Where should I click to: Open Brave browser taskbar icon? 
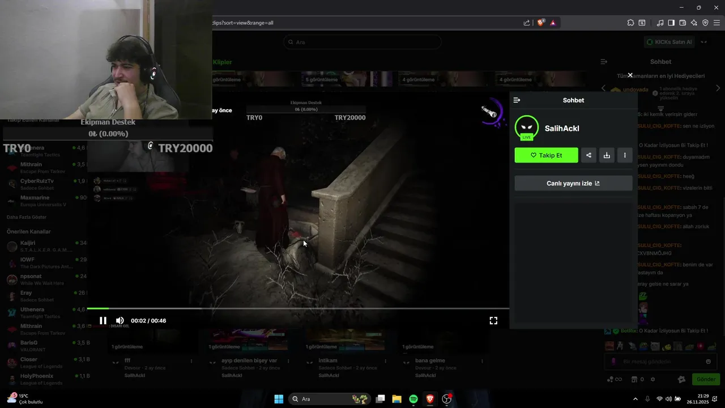click(x=430, y=399)
